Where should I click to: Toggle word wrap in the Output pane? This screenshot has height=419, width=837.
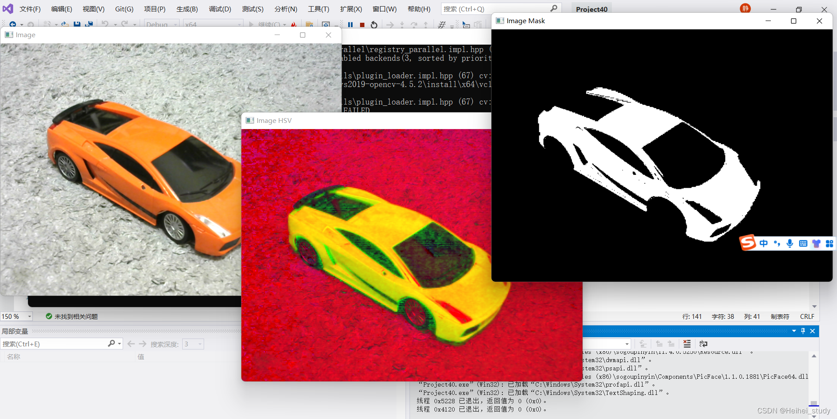point(703,344)
